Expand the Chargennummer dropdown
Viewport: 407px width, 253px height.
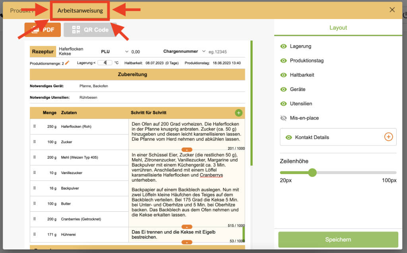[203, 52]
